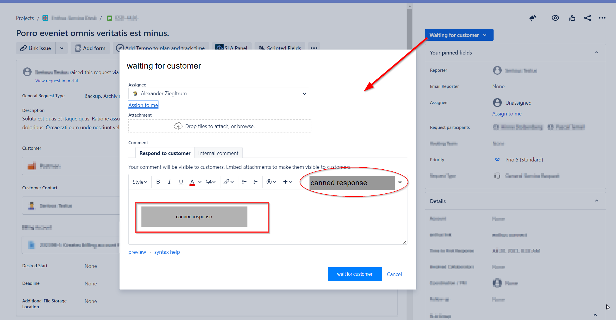The width and height of the screenshot is (616, 320).
Task: Collapse Your pinned fields section
Action: (596, 52)
